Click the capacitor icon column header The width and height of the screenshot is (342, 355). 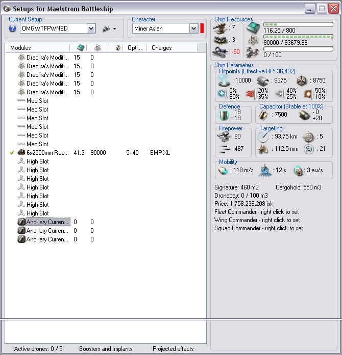[118, 48]
